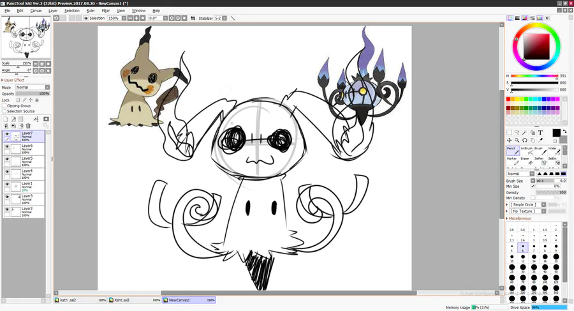Screen dimensions: 574x311
Task: Swap foreground and background colors
Action: tap(565, 132)
